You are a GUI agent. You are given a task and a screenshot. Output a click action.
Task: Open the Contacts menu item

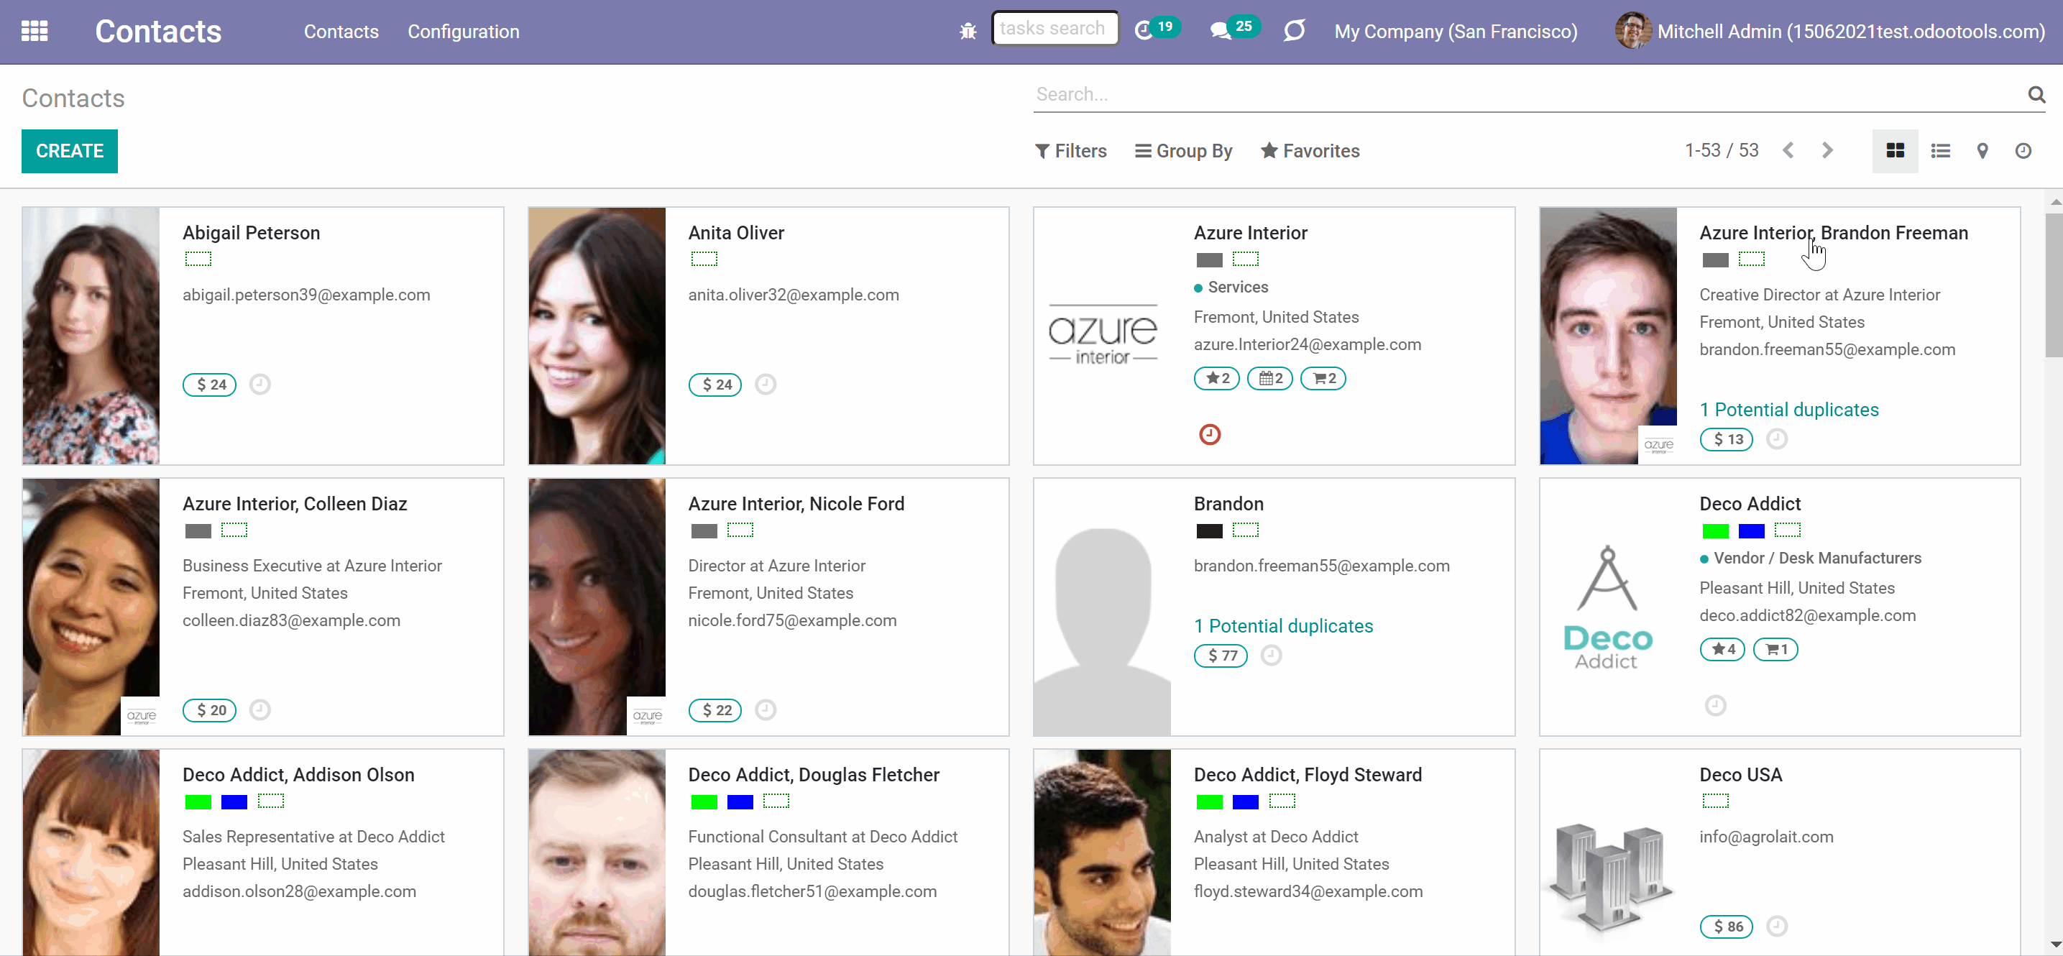pyautogui.click(x=341, y=31)
